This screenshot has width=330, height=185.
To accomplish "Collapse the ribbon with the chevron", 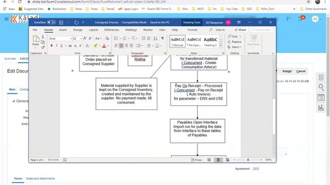I will (273, 53).
